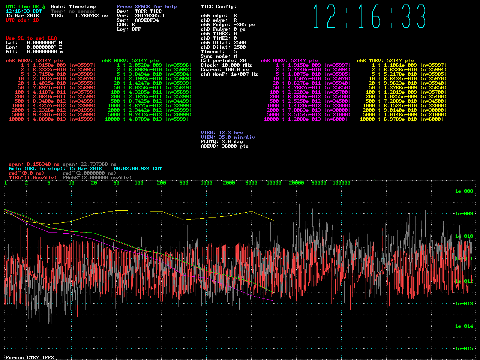Viewport: 480px width, 360px height.
Task: Click the '1e-010' axis label on plot
Action: coord(464,236)
